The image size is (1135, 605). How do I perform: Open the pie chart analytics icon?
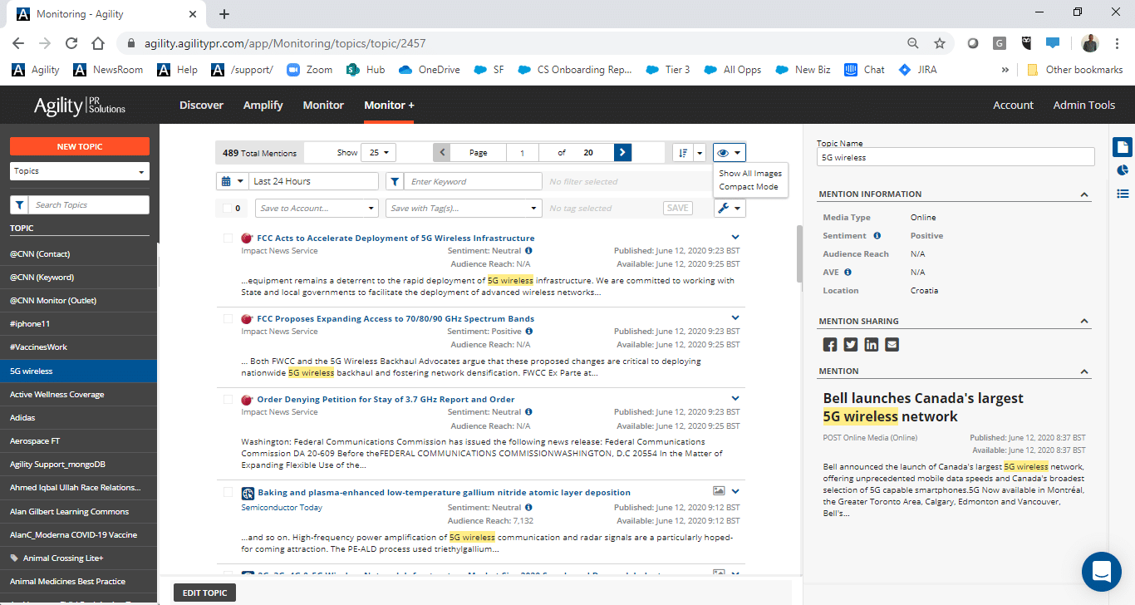(x=1123, y=170)
